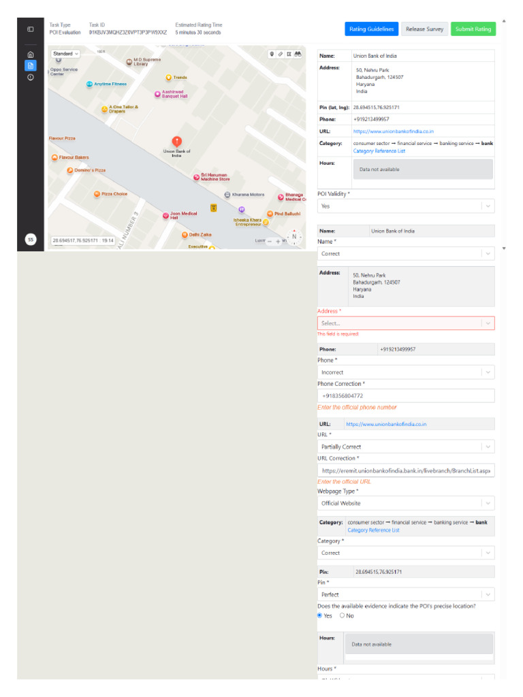
Task: Open the unionbankofindia.co.in link in the info panel
Action: click(x=393, y=131)
